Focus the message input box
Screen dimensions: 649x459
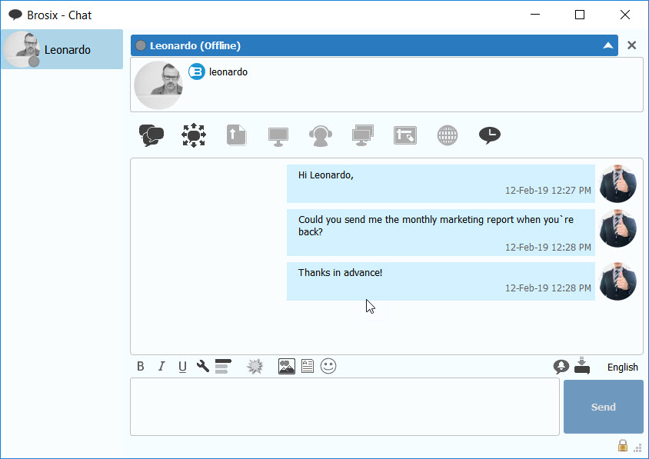(x=344, y=407)
